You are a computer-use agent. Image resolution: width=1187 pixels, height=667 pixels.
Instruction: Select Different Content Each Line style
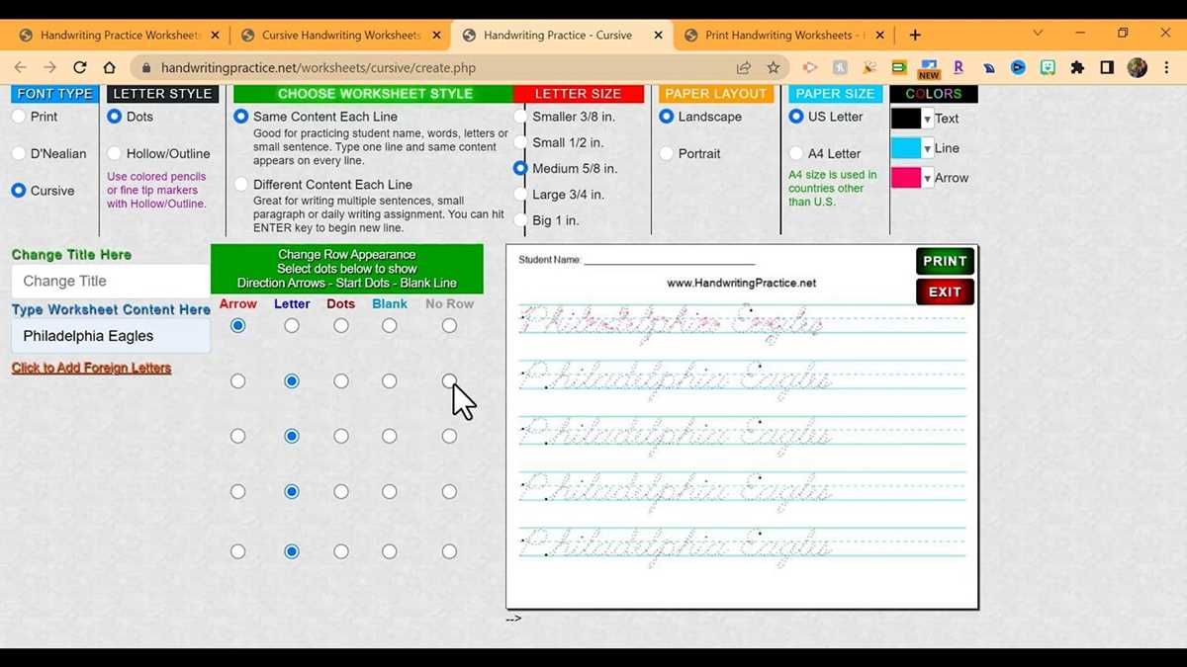click(241, 185)
